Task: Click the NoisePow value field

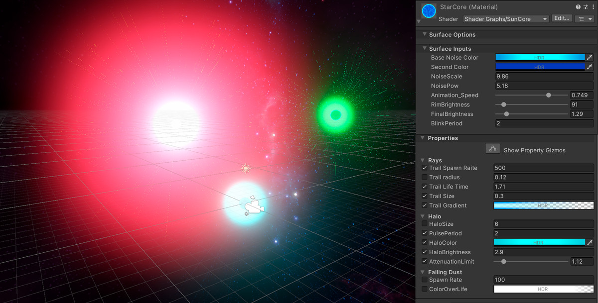Action: (x=544, y=86)
